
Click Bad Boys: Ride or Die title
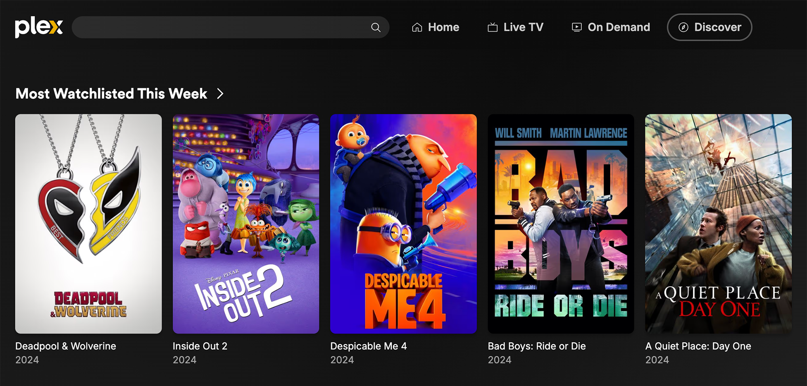tap(537, 346)
